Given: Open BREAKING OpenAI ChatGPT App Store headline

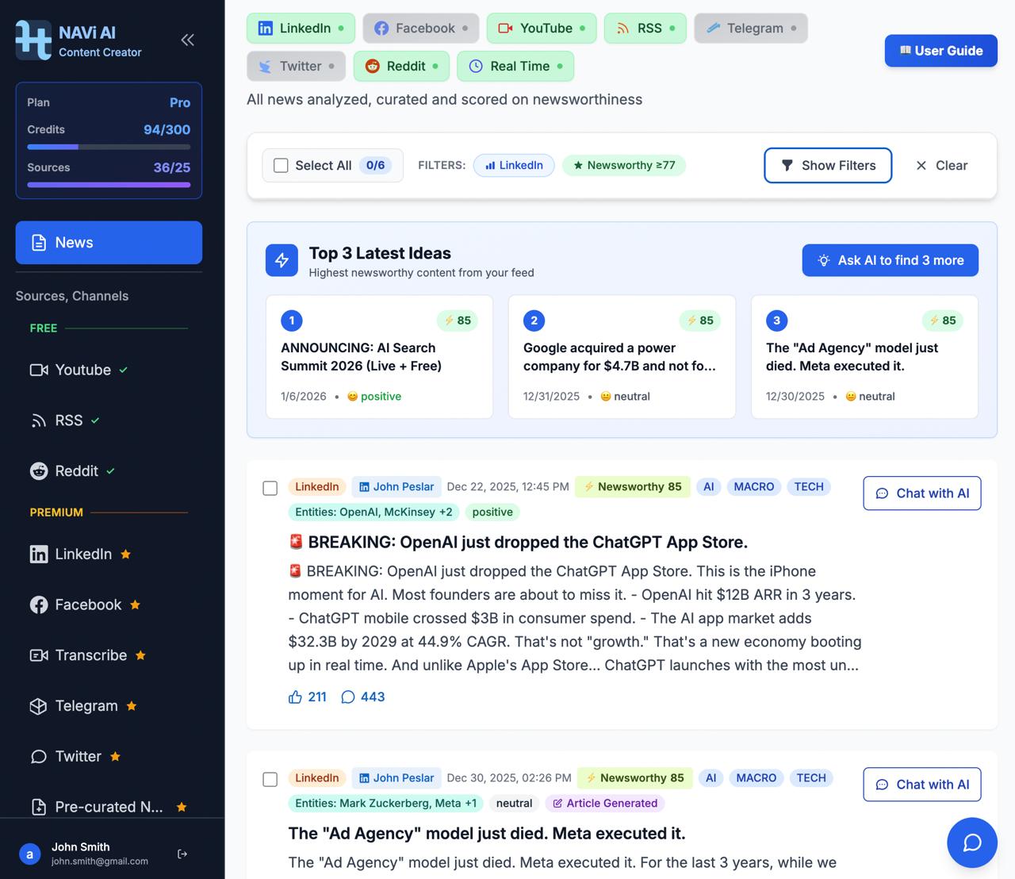Looking at the screenshot, I should [x=518, y=542].
